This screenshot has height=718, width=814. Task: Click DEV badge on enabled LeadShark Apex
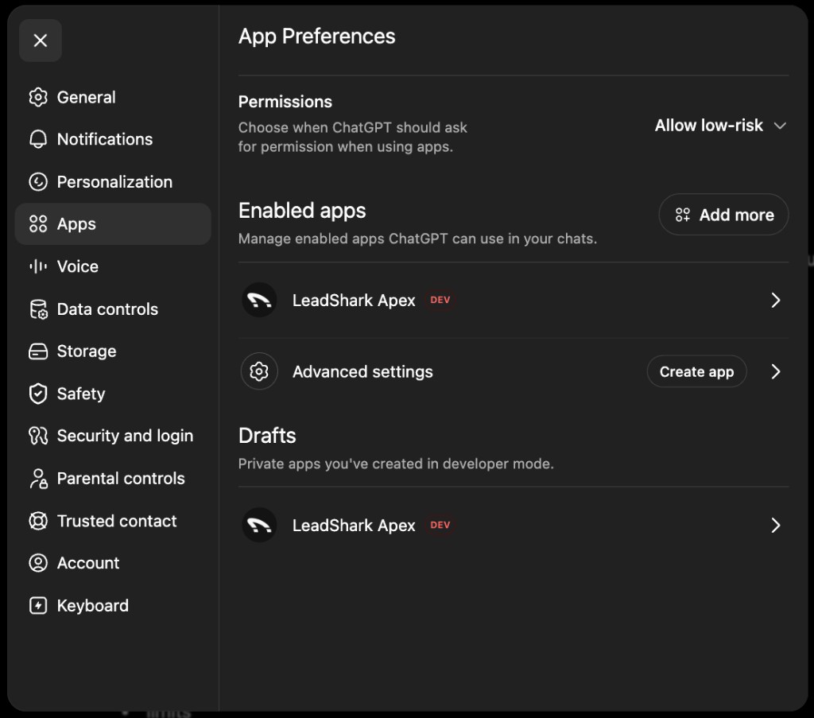[x=440, y=300]
